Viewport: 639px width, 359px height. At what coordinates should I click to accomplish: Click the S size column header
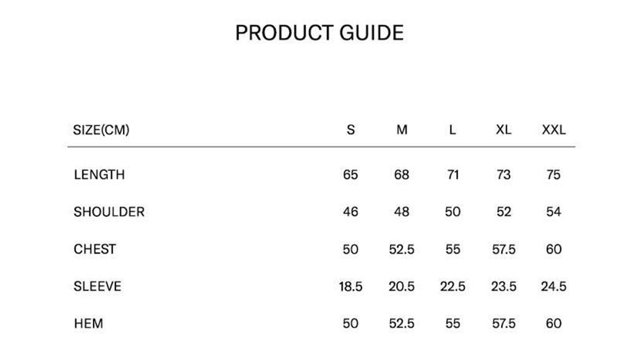(351, 130)
